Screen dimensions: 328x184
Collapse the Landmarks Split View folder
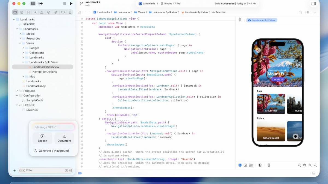pyautogui.click(x=23, y=62)
